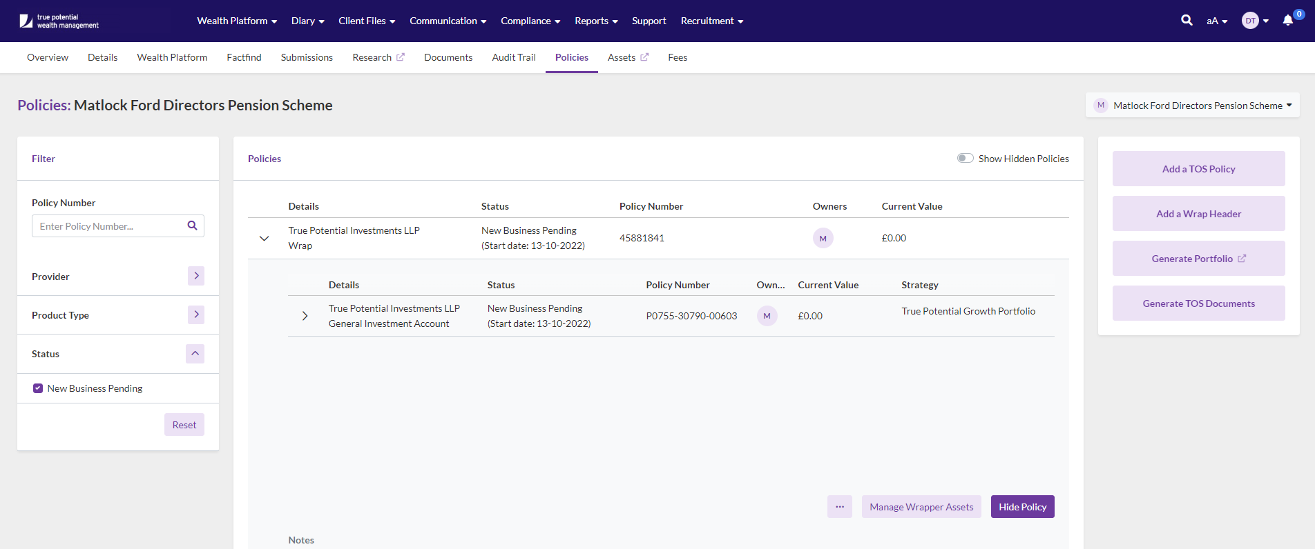Click the M avatar in the client selector

pyautogui.click(x=1101, y=106)
